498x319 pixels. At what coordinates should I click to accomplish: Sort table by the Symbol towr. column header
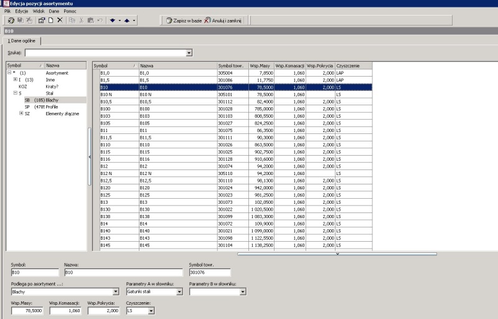tap(233, 66)
